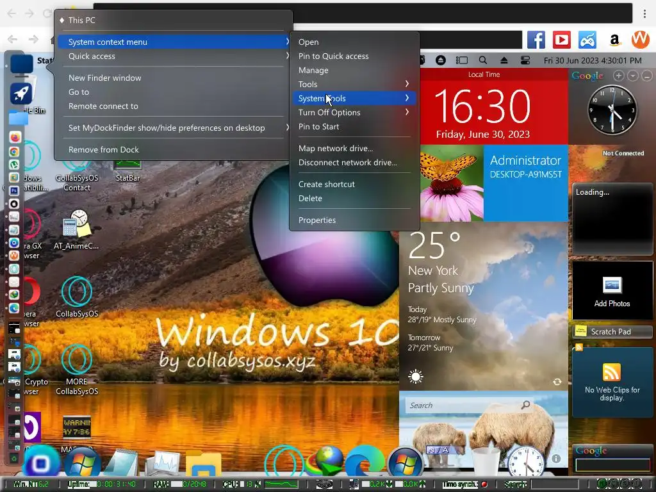The image size is (656, 492).
Task: Click the rocket Launchpad icon in side dock
Action: coord(20,93)
